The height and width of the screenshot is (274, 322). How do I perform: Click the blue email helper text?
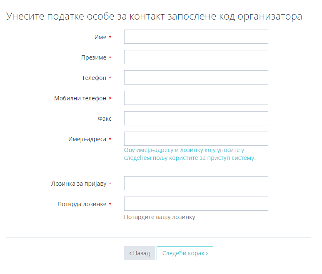coord(190,154)
